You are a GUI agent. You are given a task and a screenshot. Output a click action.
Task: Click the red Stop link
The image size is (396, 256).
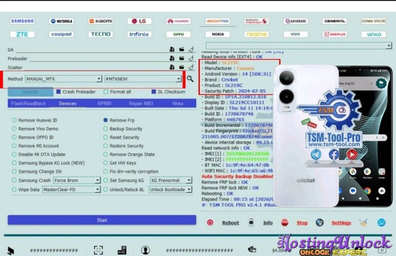coord(302,223)
